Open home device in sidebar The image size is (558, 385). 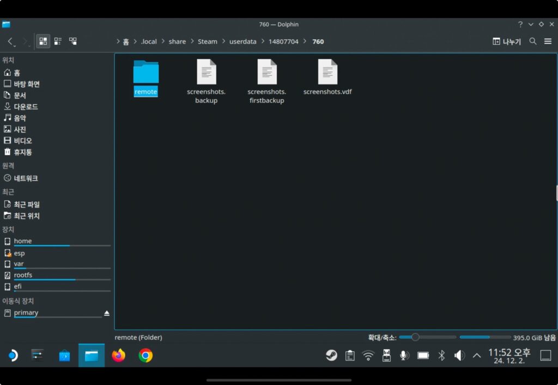(57, 242)
